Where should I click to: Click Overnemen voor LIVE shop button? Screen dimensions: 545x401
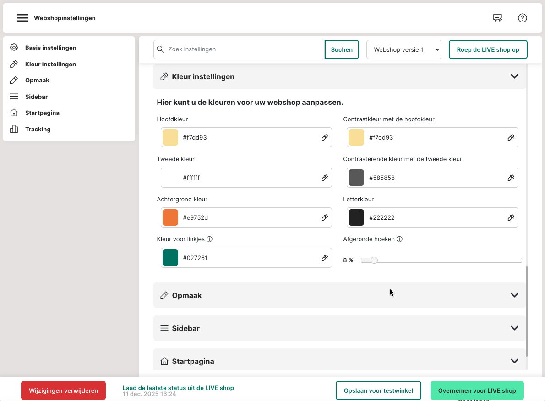click(477, 390)
